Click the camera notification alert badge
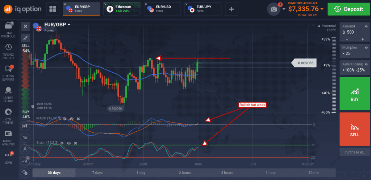Screen dimensions: 371x180 coord(280,4)
